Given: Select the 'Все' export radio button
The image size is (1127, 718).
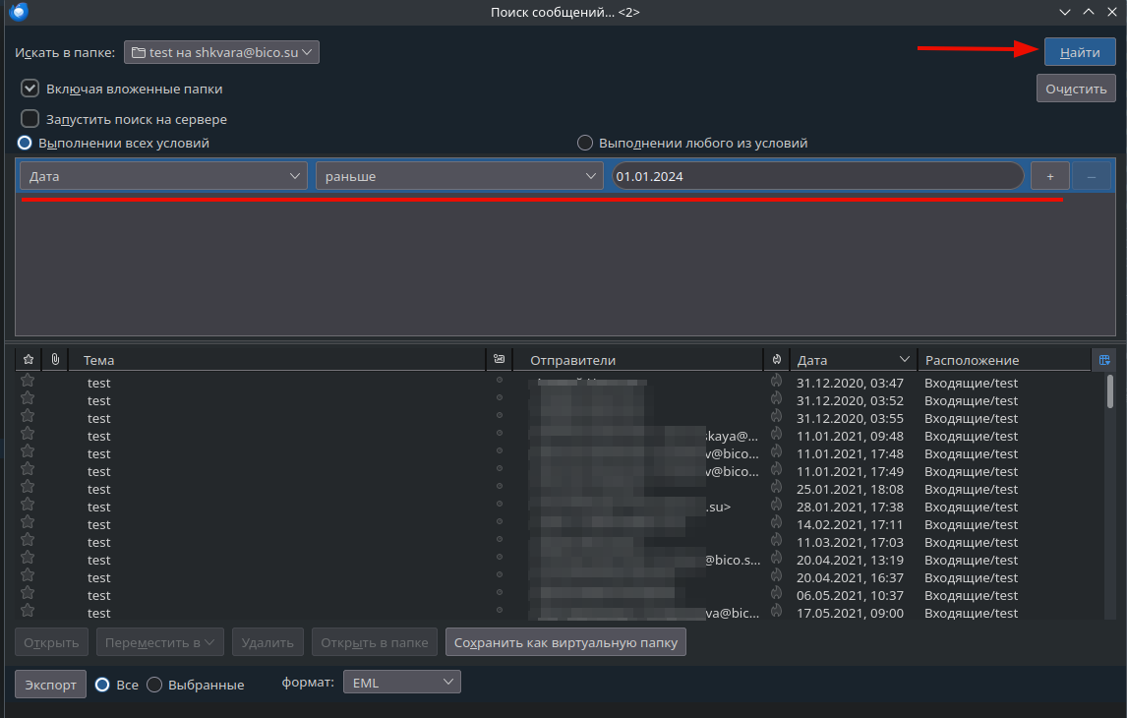Looking at the screenshot, I should pyautogui.click(x=103, y=685).
